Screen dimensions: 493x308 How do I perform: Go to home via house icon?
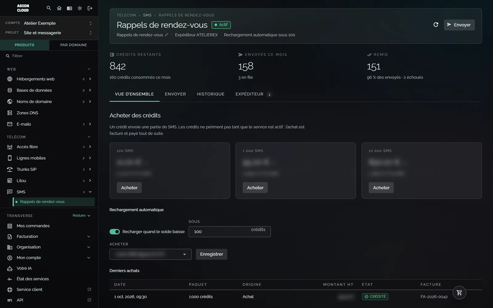pyautogui.click(x=59, y=8)
